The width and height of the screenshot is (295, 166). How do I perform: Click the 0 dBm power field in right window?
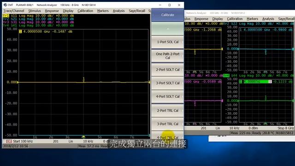coord(253,128)
